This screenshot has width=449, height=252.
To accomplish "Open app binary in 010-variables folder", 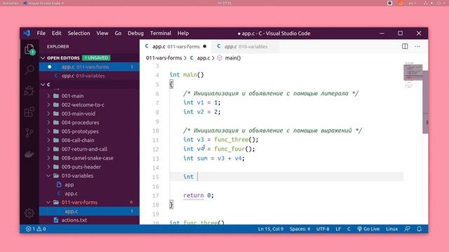I will (x=89, y=185).
